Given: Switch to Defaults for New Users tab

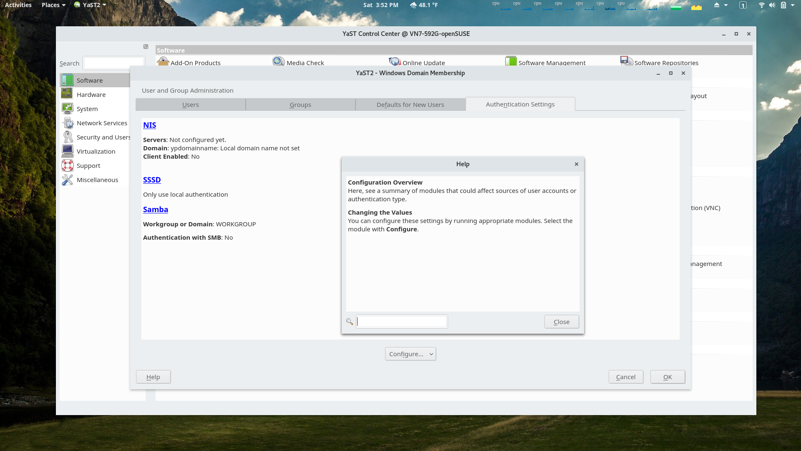Looking at the screenshot, I should pos(411,104).
